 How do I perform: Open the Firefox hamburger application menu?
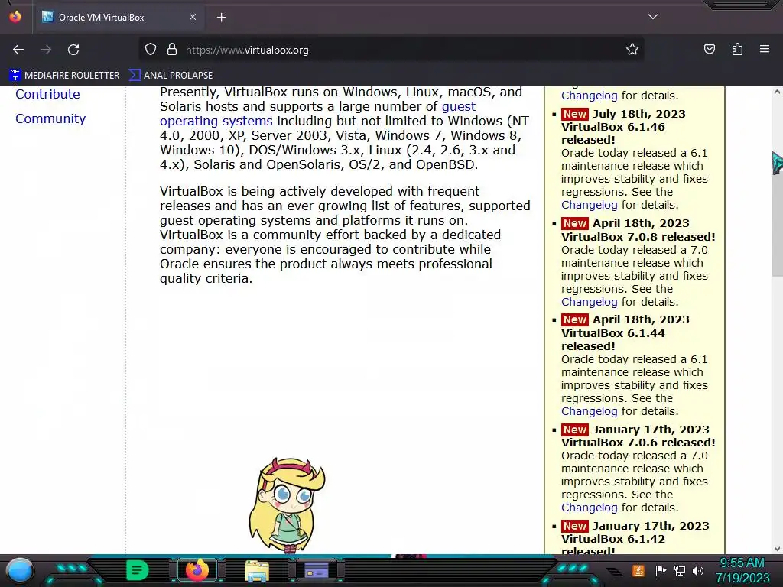(765, 50)
